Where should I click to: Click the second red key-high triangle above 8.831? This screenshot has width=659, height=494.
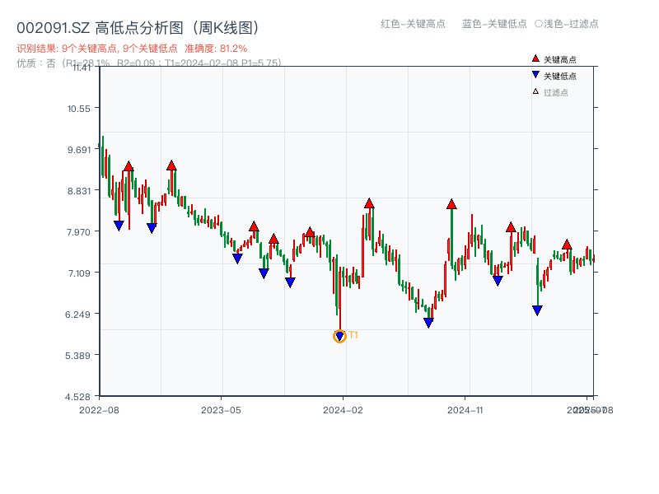click(171, 165)
